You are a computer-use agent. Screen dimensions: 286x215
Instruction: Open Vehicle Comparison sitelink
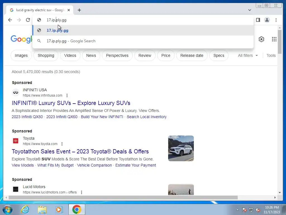pyautogui.click(x=94, y=165)
